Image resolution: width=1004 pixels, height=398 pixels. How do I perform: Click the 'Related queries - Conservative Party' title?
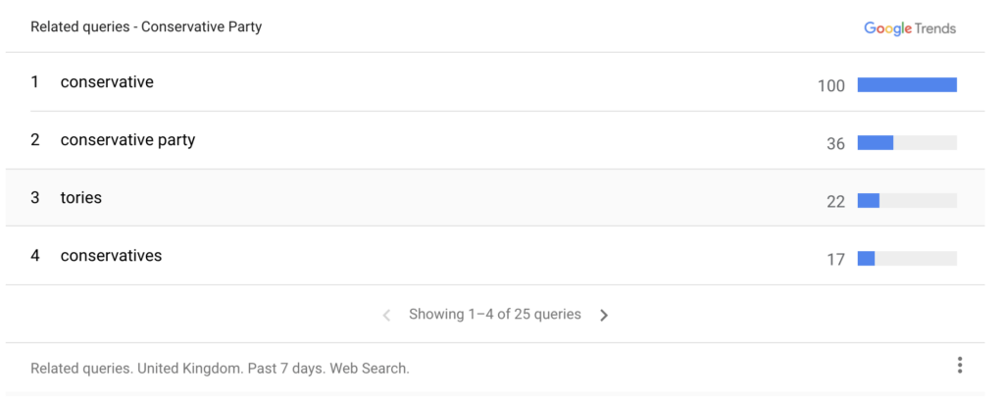[146, 27]
